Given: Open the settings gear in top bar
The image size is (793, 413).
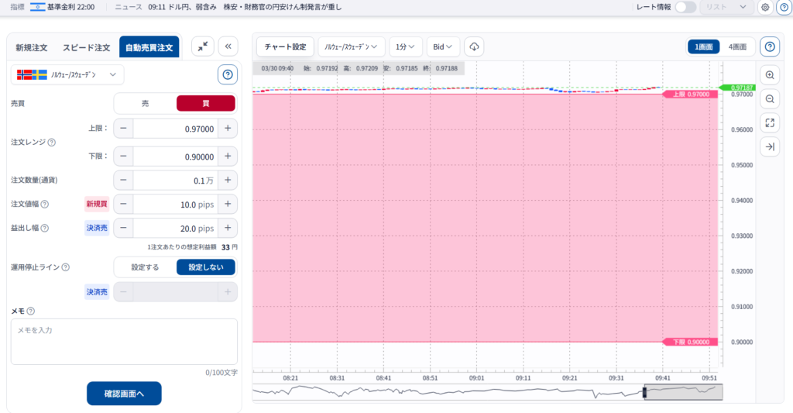Looking at the screenshot, I should pos(764,8).
